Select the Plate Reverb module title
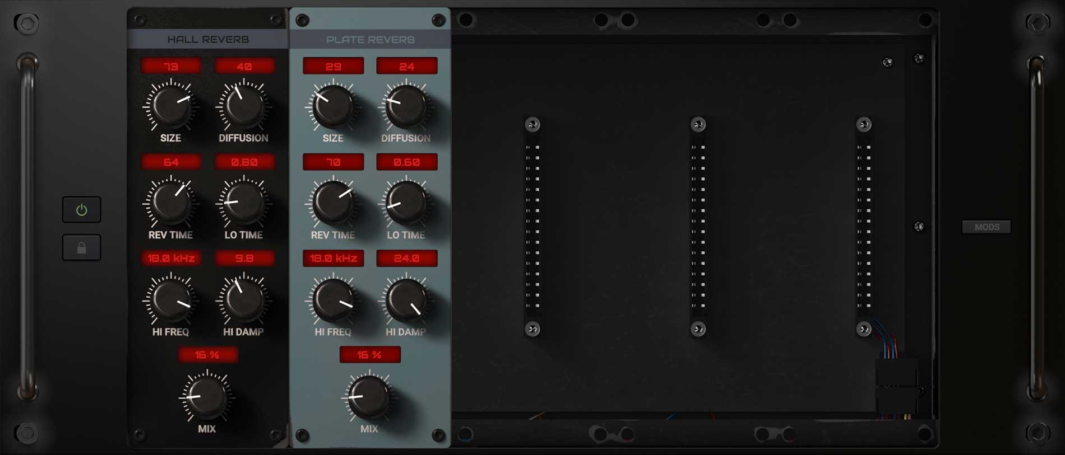The width and height of the screenshot is (1065, 455). tap(371, 39)
